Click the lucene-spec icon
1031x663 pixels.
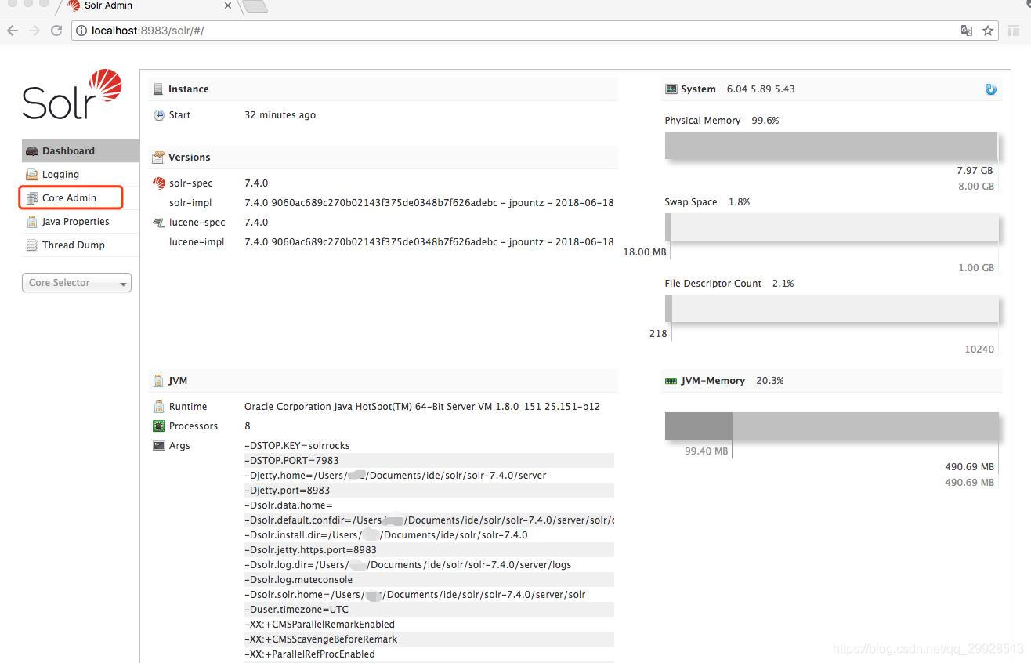coord(159,223)
